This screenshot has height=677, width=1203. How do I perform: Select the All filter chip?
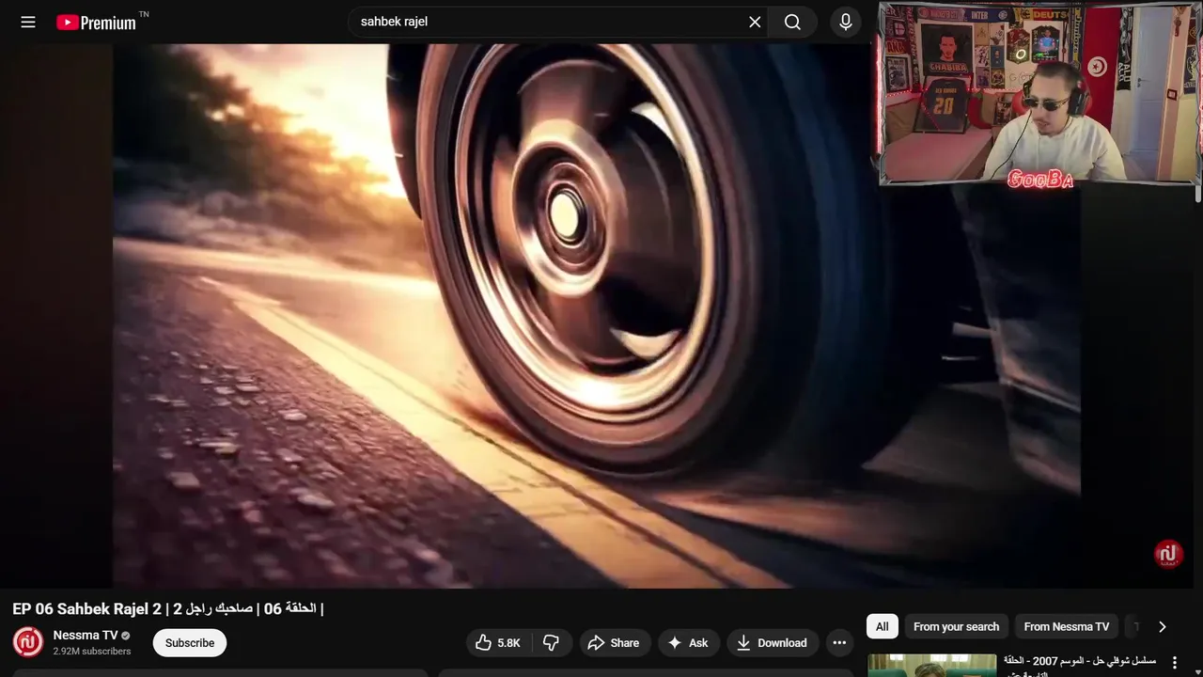point(882,626)
